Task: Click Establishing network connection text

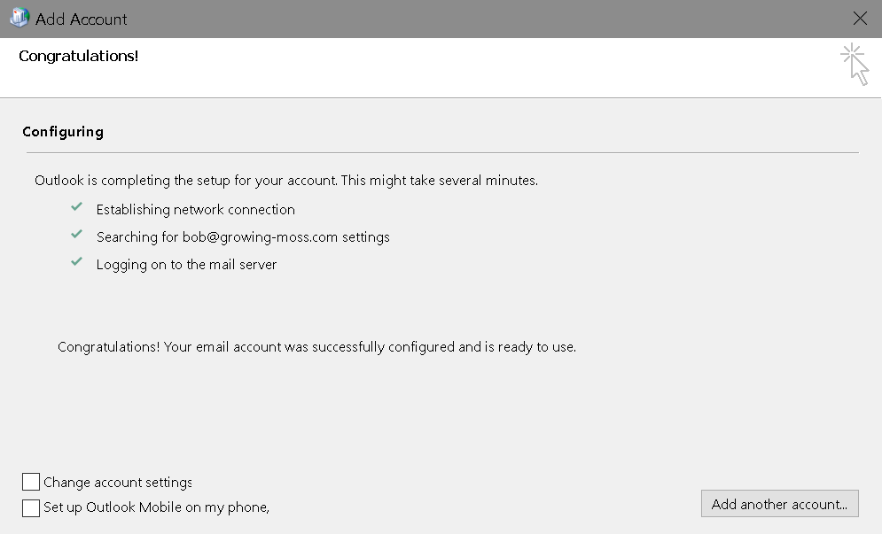Action: [x=195, y=210]
